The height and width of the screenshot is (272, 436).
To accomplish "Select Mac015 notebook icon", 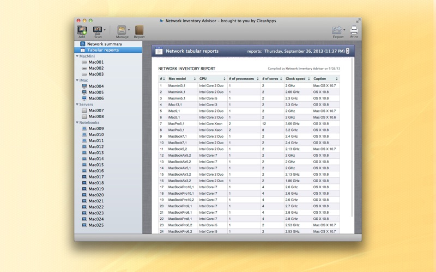I will 84,165.
